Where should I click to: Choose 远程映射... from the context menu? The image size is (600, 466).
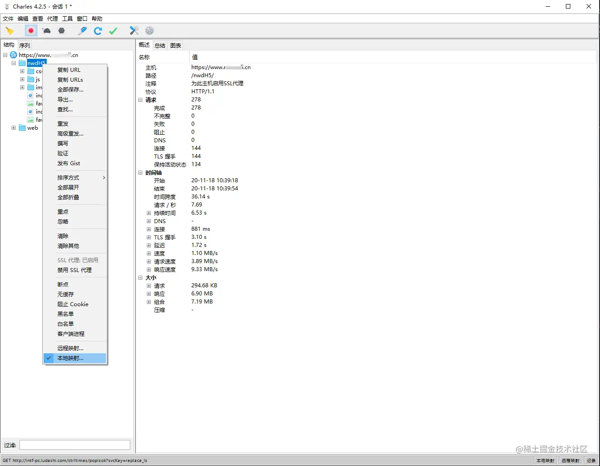pyautogui.click(x=75, y=348)
